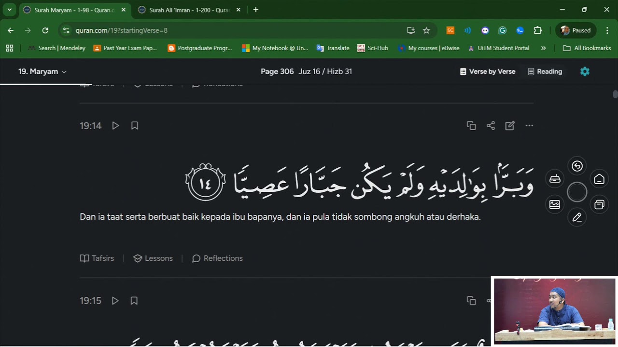
Task: Reload the current page
Action: coord(45,30)
